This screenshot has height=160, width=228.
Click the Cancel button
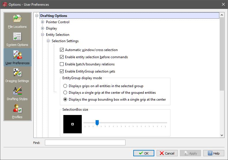(x=167, y=153)
